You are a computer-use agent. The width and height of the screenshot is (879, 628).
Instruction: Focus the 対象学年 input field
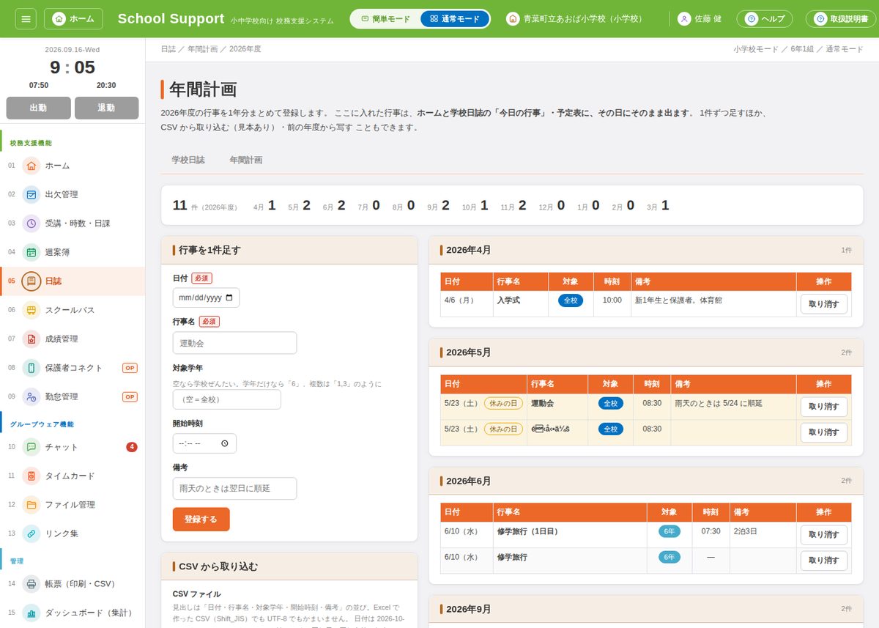click(227, 399)
